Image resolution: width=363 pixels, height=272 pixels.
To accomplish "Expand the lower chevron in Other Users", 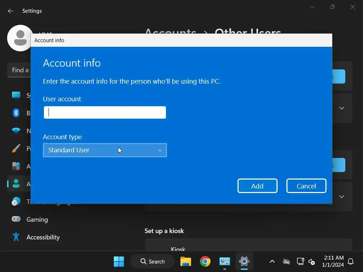I will (x=342, y=197).
